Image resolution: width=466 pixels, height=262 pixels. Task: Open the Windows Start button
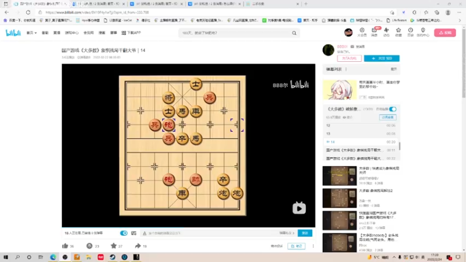(6, 257)
